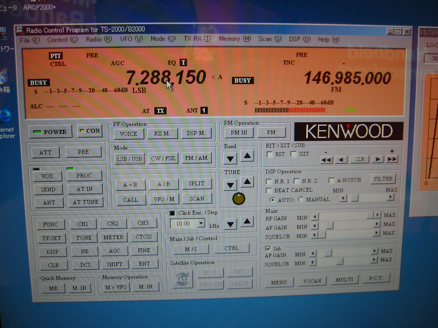Click the Sub SQUELCH right arrow

pyautogui.click(x=374, y=259)
